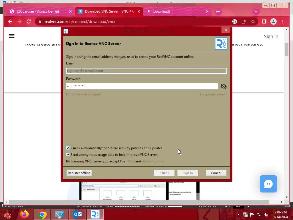Click the Action Center flag tray icon
The image size is (293, 220).
[252, 215]
